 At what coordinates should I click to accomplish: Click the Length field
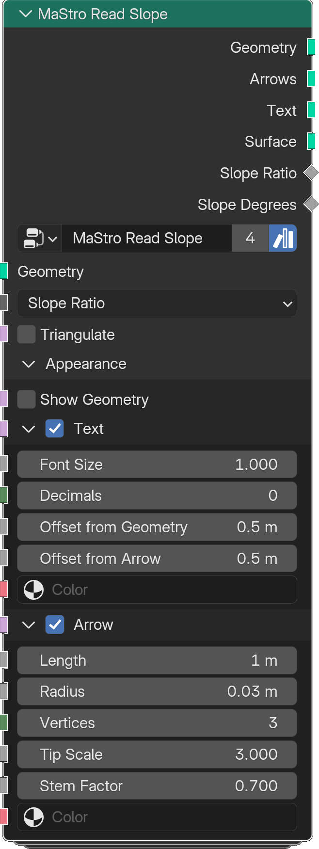click(157, 660)
